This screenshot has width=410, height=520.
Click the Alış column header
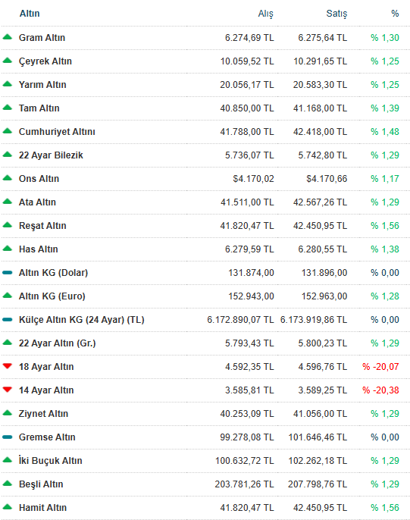pos(265,14)
